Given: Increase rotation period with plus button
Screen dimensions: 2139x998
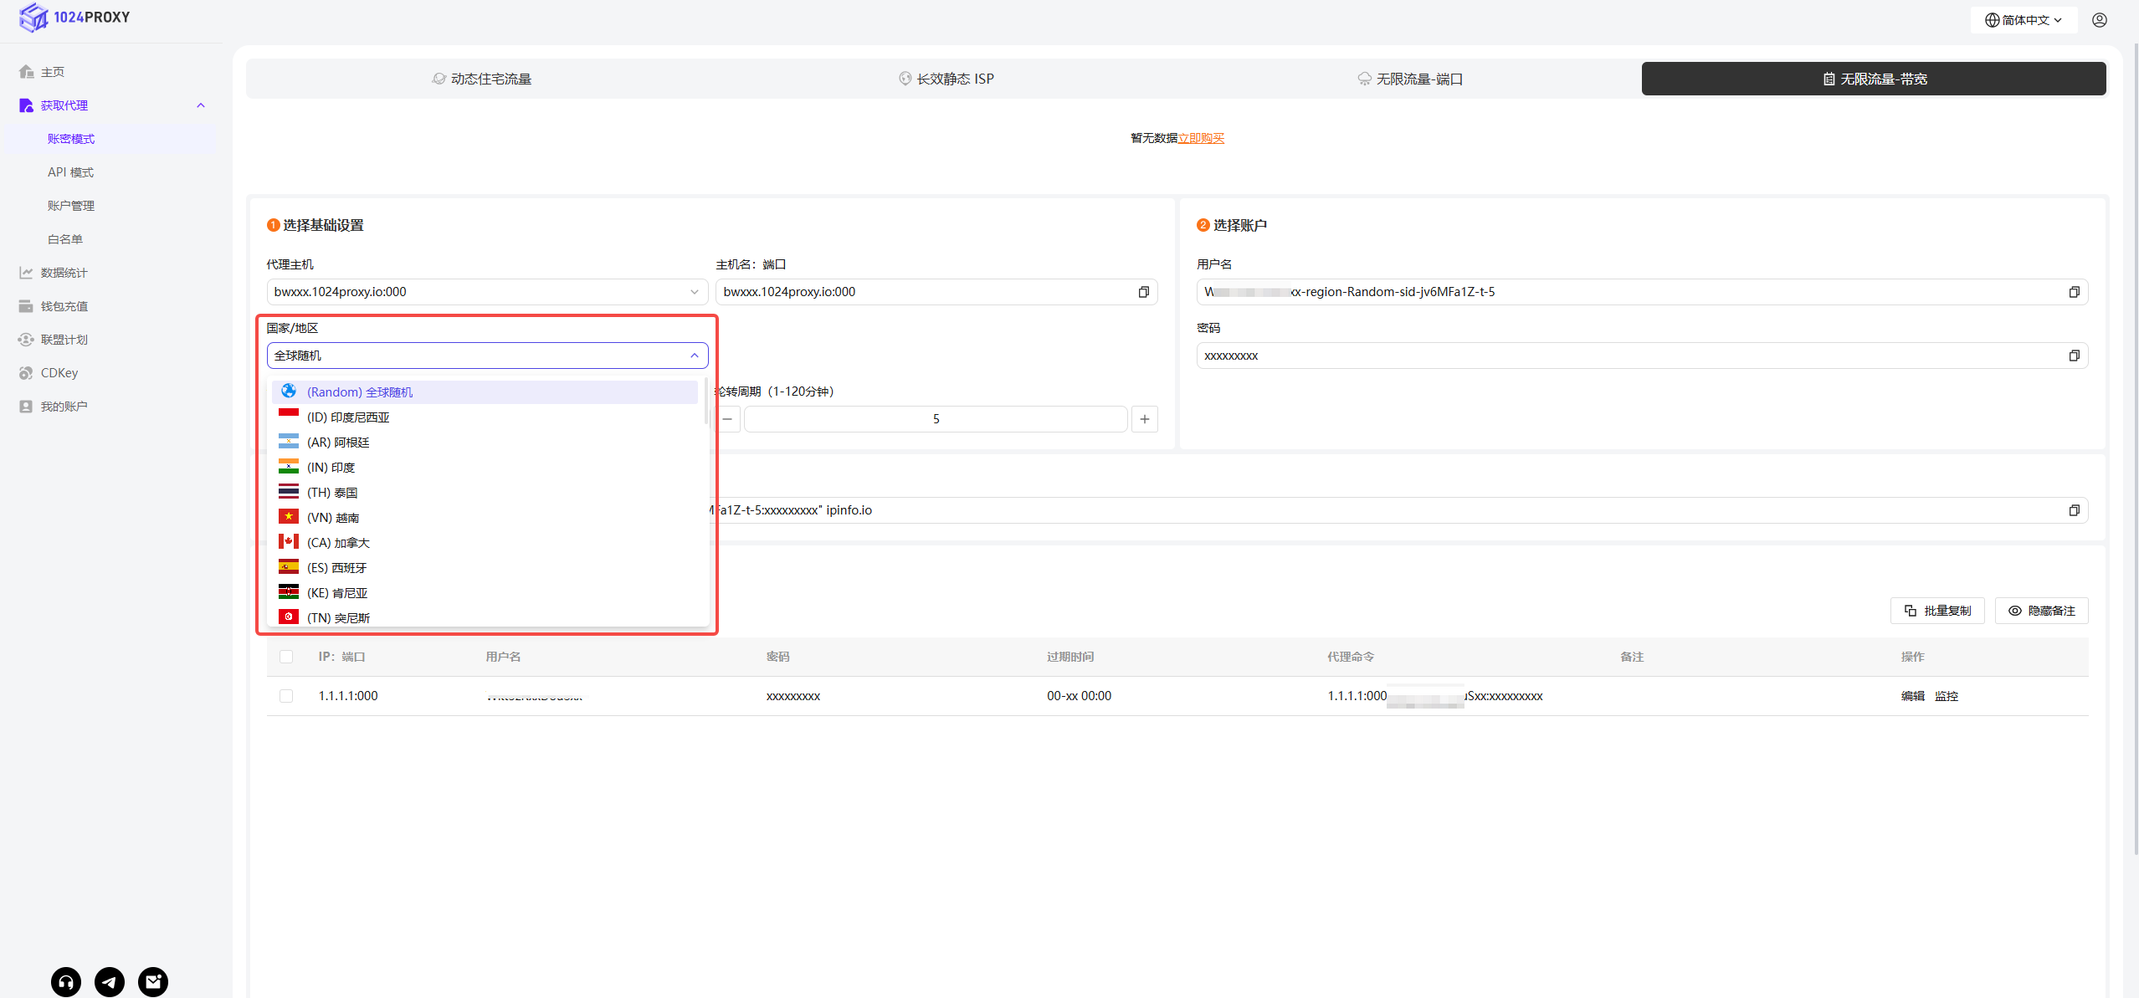Looking at the screenshot, I should tap(1144, 419).
